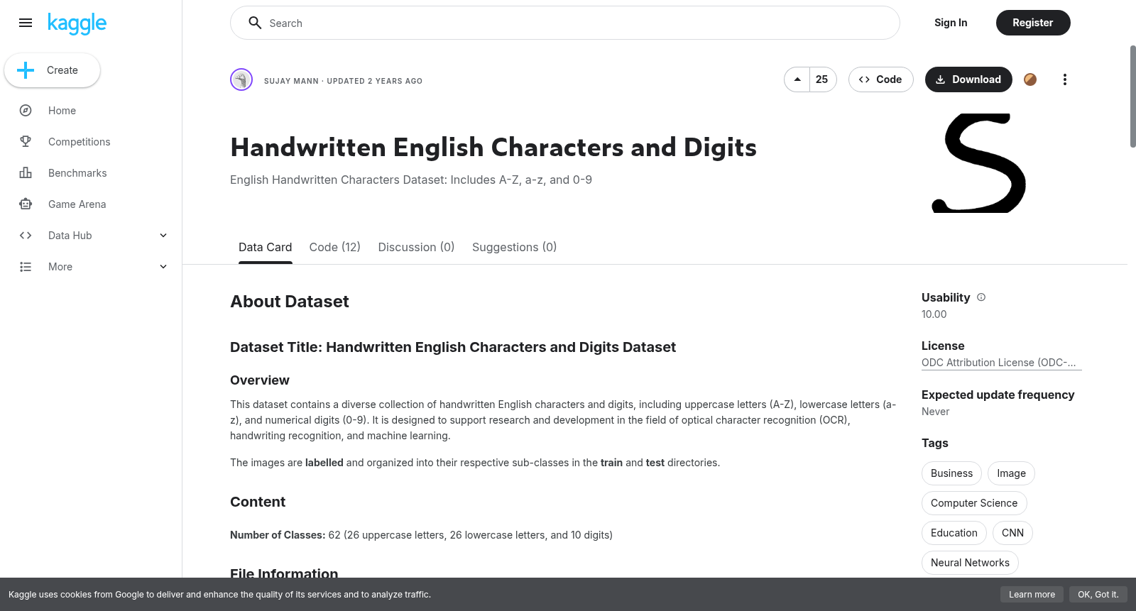Click Learn more in cookie banner

point(1032,595)
